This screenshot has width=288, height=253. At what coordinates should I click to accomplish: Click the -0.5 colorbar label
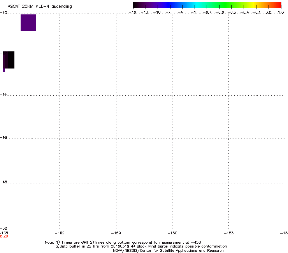(232, 12)
